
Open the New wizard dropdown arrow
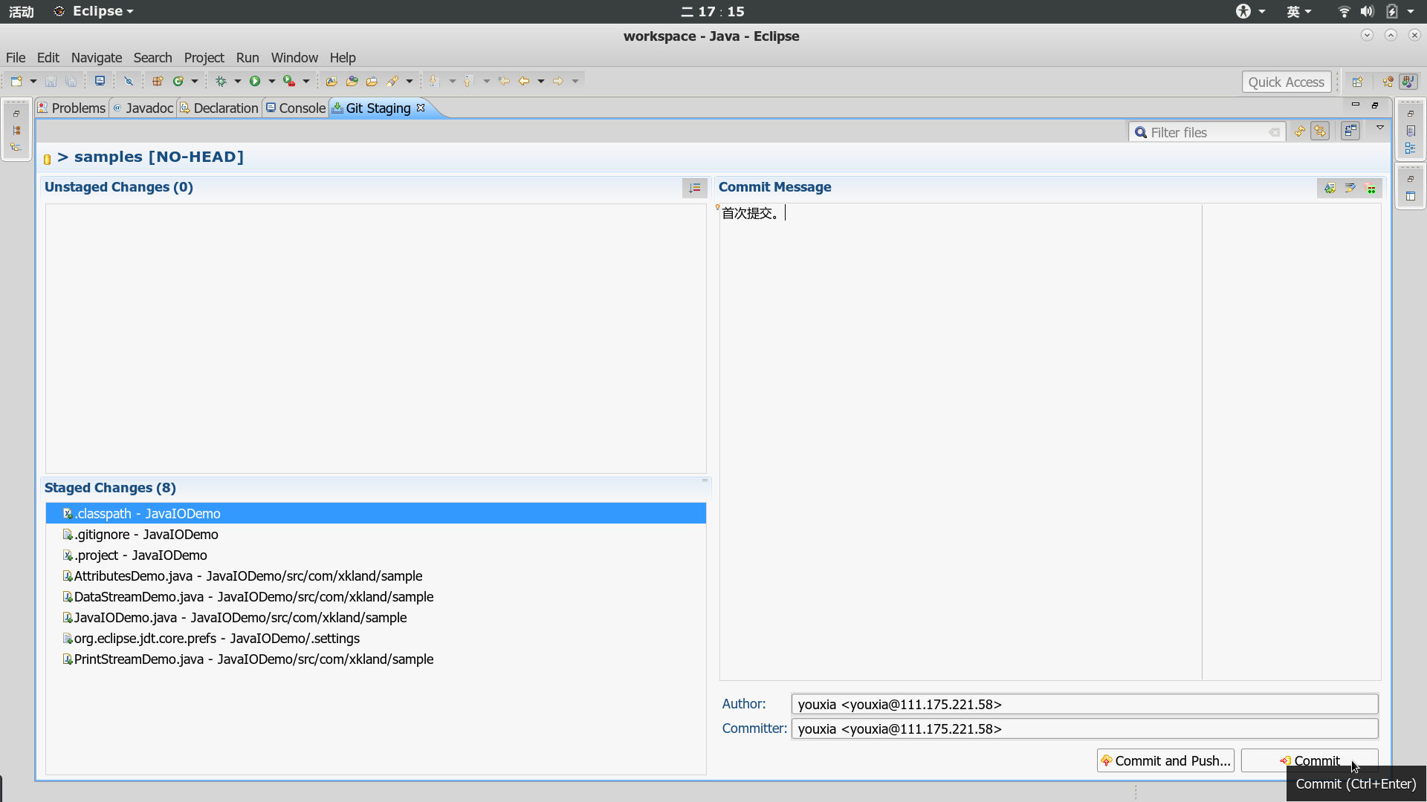(x=33, y=81)
